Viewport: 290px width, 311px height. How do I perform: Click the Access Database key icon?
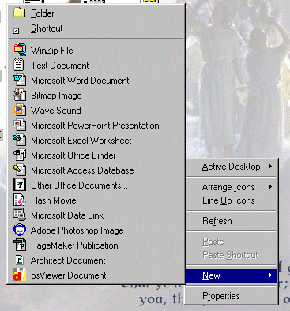tap(20, 170)
